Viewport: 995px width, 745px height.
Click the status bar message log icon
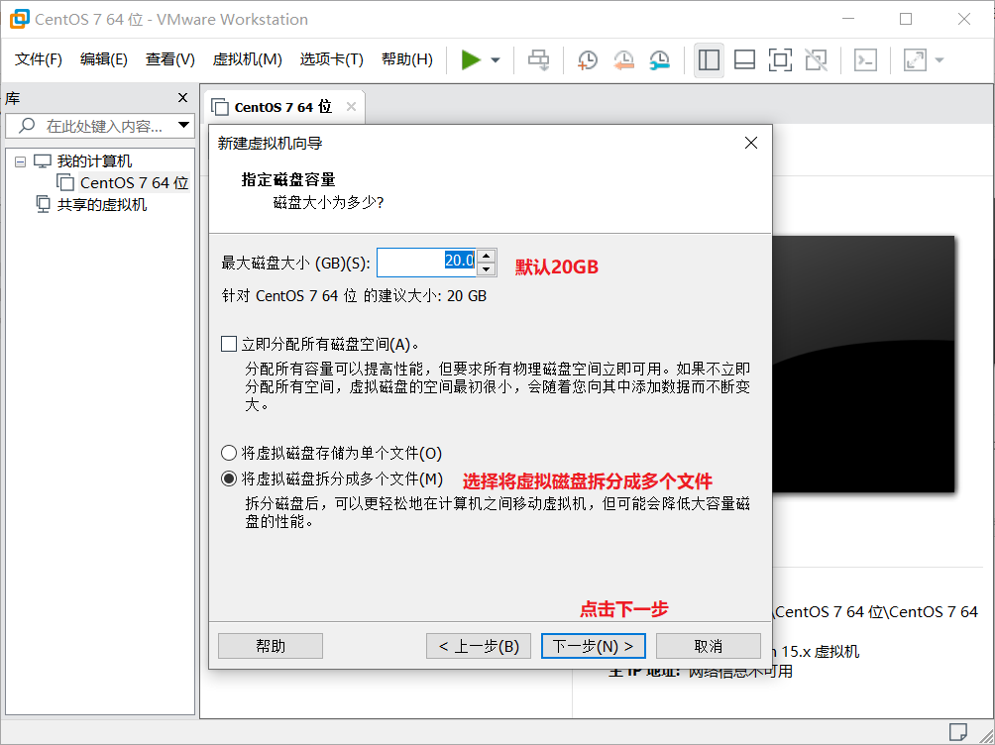[x=958, y=732]
